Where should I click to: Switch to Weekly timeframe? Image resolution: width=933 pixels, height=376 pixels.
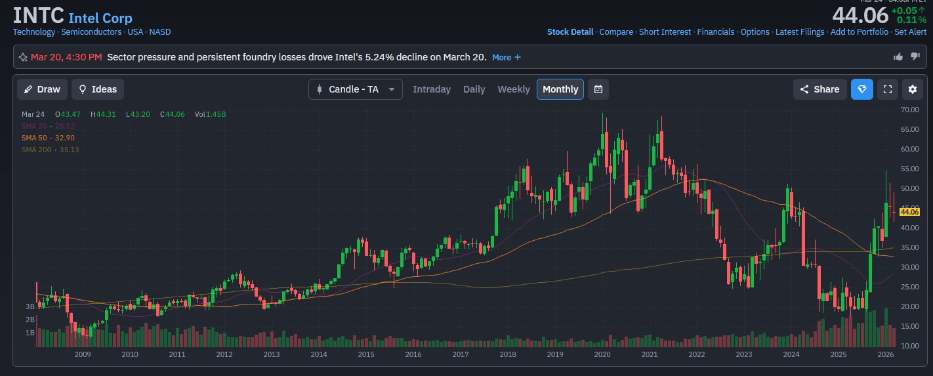click(x=514, y=89)
